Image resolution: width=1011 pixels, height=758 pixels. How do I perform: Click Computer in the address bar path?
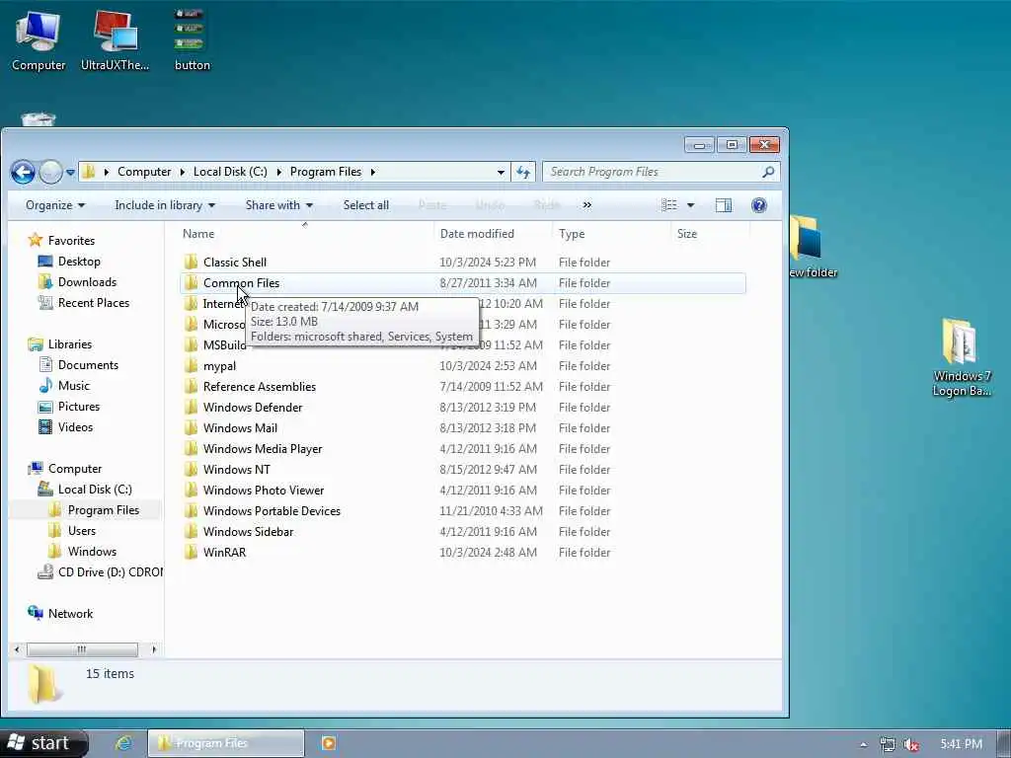pos(144,172)
